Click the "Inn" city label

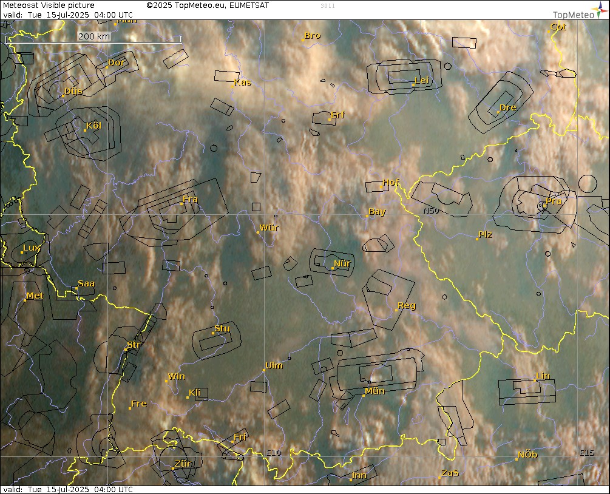(359, 475)
